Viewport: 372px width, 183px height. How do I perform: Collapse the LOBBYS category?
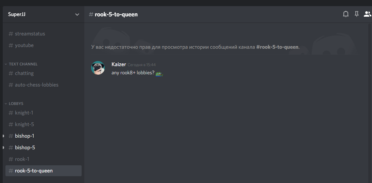14,104
